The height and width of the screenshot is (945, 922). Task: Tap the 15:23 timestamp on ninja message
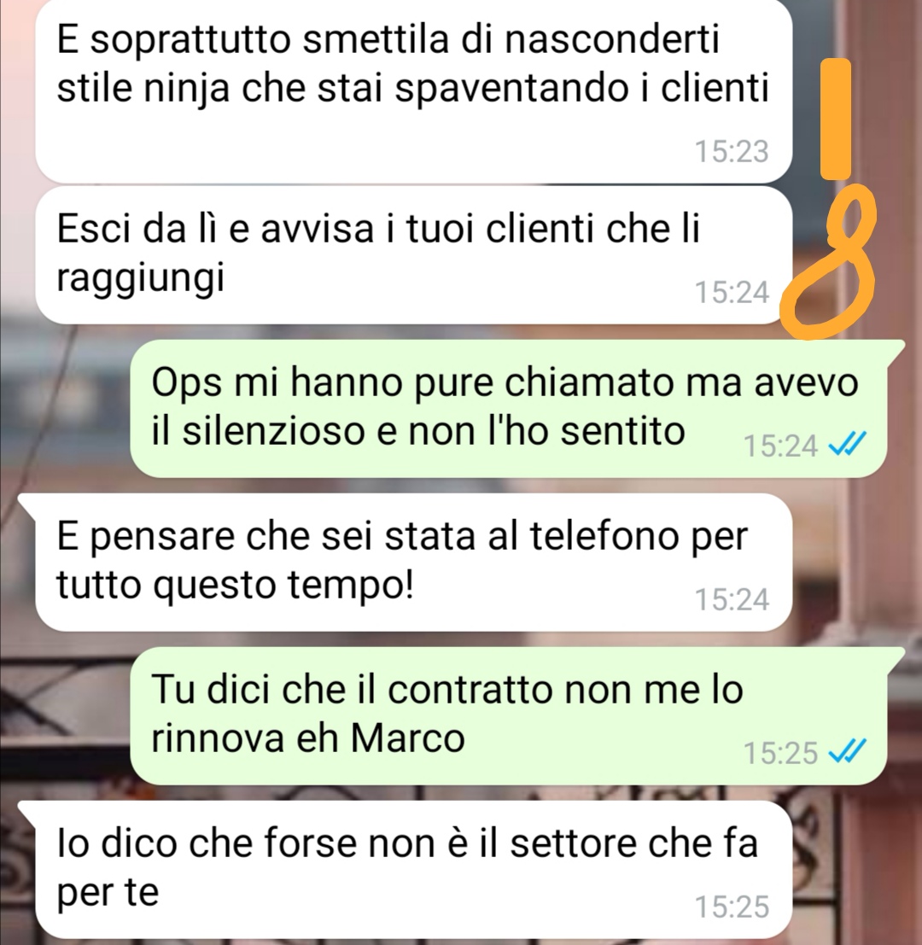[732, 151]
